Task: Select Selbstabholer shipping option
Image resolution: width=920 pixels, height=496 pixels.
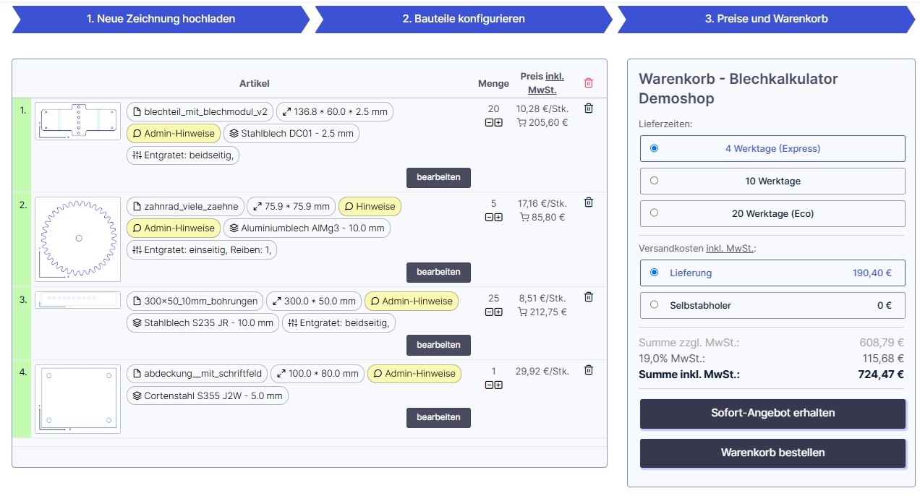Action: [772, 305]
